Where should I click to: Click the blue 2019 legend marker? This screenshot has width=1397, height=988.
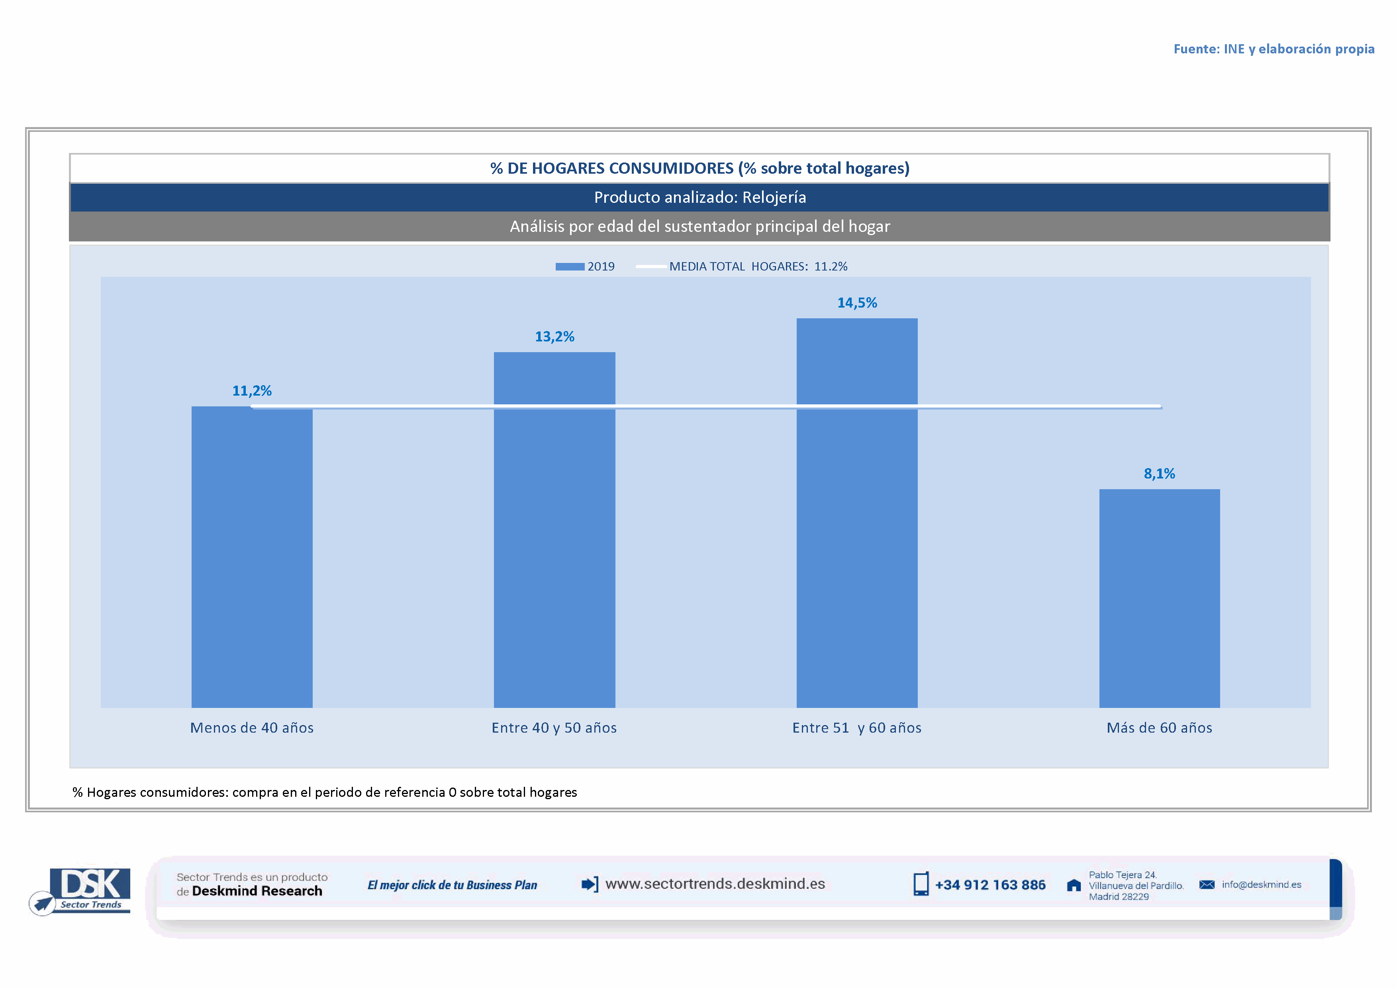(570, 267)
